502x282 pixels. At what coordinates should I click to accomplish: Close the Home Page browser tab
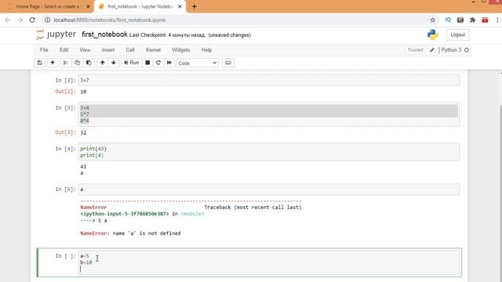[88, 6]
